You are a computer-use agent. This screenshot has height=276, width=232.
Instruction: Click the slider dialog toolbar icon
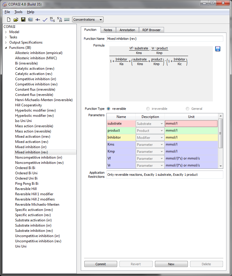tap(38, 19)
